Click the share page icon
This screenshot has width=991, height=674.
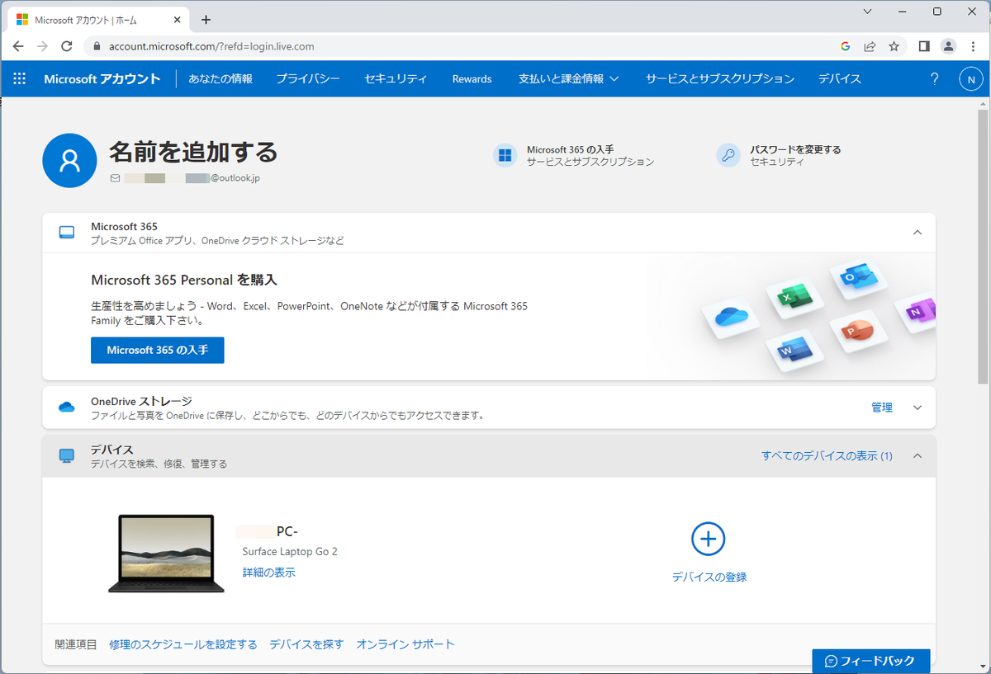tap(870, 46)
